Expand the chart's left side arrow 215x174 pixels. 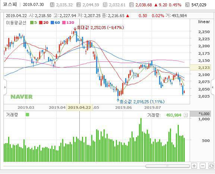(5, 87)
